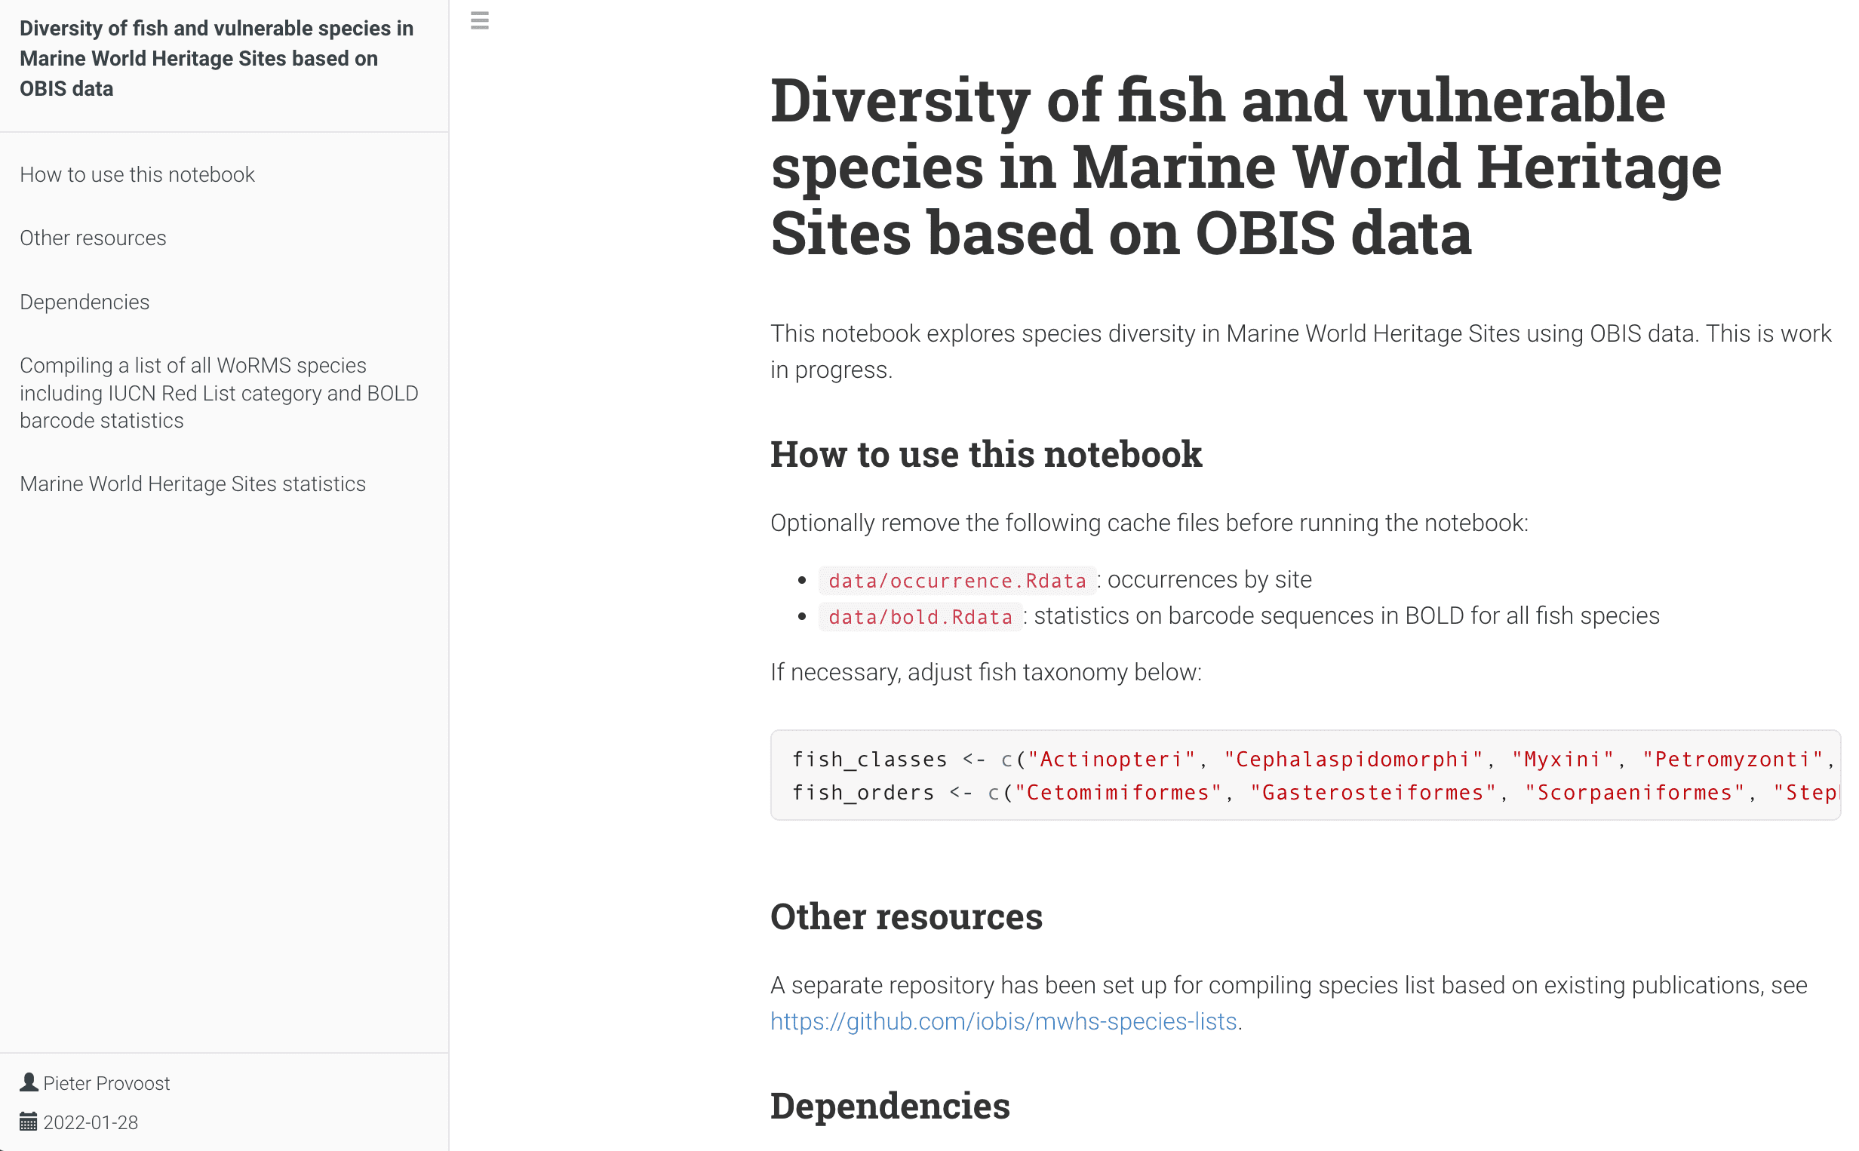1859x1151 pixels.
Task: Select the author name Pieter Provoost
Action: 106,1082
